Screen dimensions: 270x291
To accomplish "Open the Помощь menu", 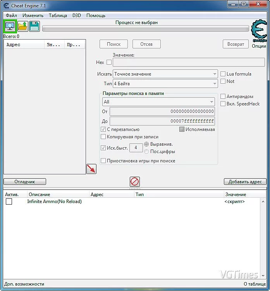I will 96,15.
